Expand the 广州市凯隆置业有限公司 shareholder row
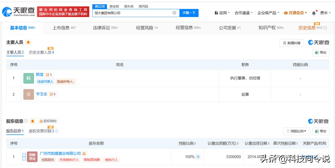 point(24,157)
